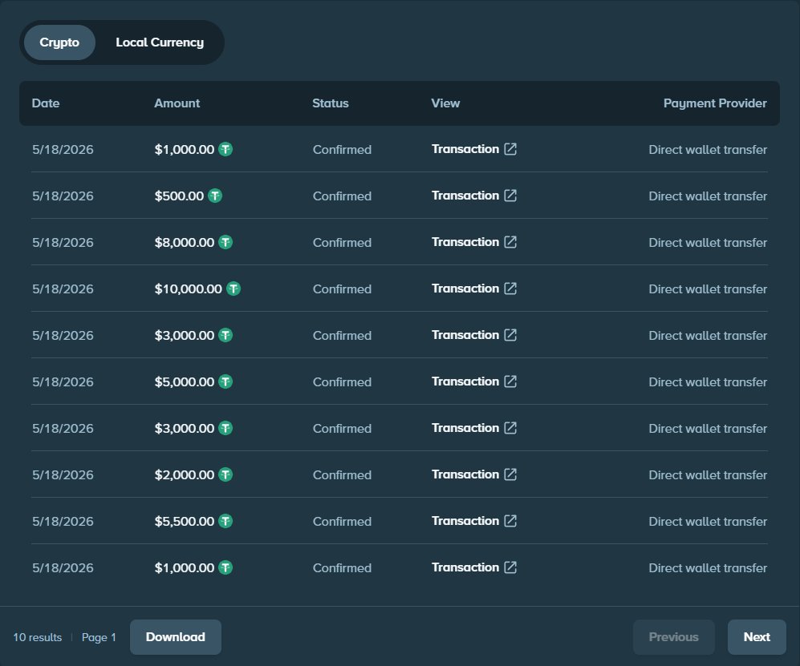Click the Payment Provider column header
This screenshot has height=666, width=800.
coord(715,103)
